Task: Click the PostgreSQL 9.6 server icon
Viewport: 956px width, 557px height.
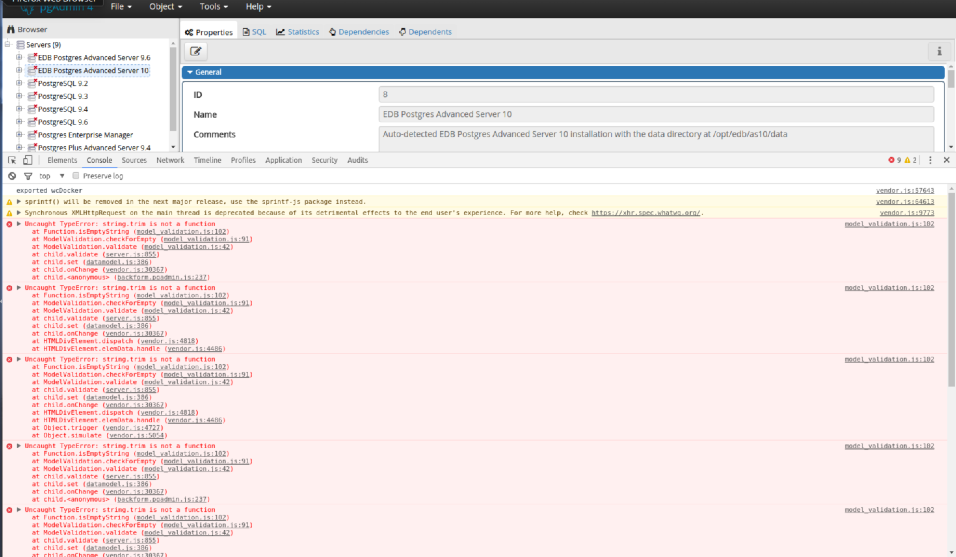Action: pyautogui.click(x=32, y=122)
